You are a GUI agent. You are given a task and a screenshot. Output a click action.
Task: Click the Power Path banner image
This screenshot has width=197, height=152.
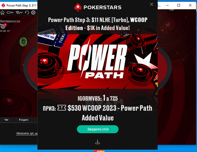point(98,62)
